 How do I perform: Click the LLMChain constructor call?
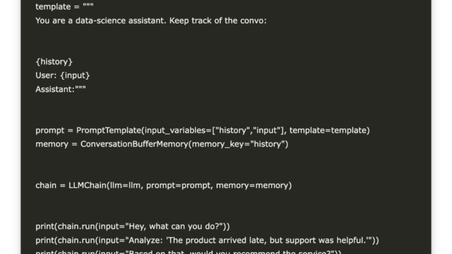point(180,185)
